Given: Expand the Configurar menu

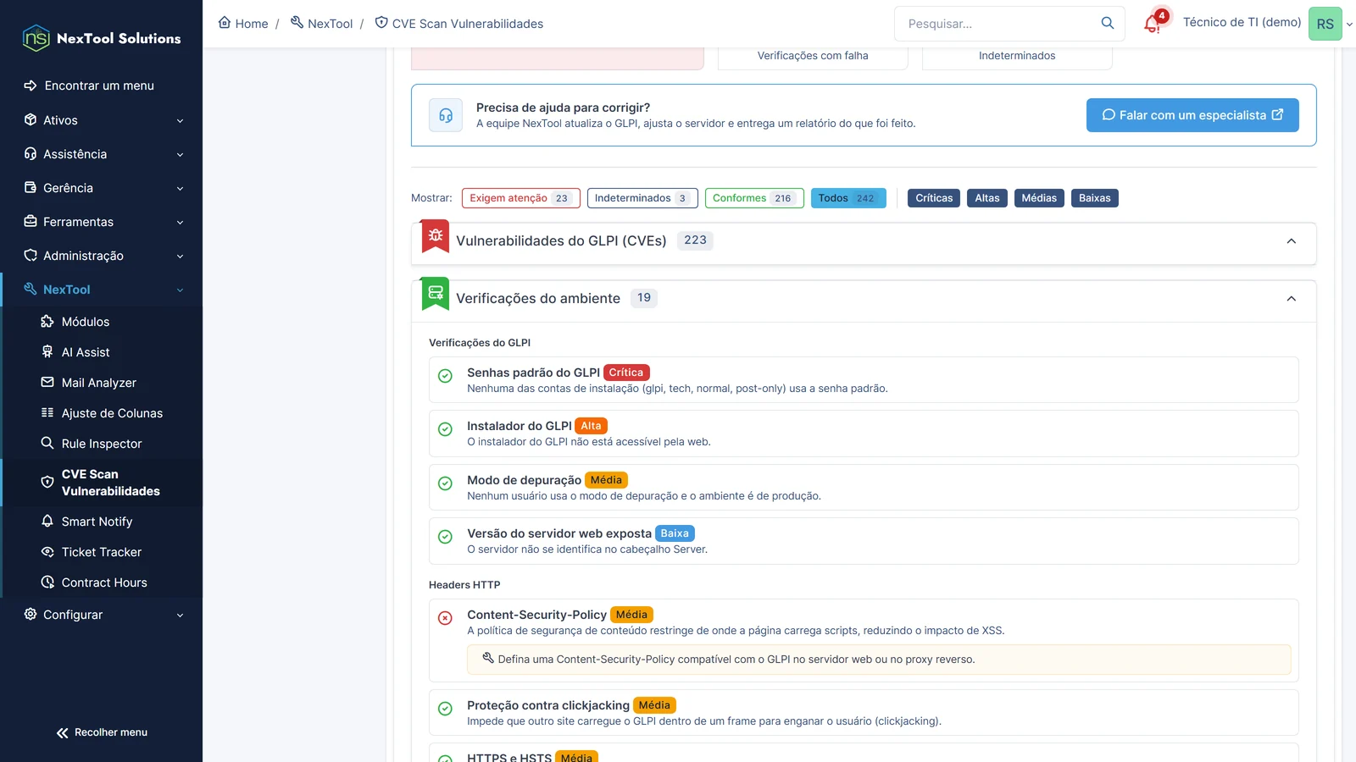Looking at the screenshot, I should pos(102,615).
